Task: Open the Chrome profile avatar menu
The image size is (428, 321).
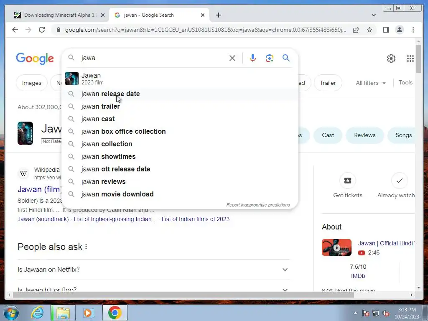Action: (x=399, y=30)
